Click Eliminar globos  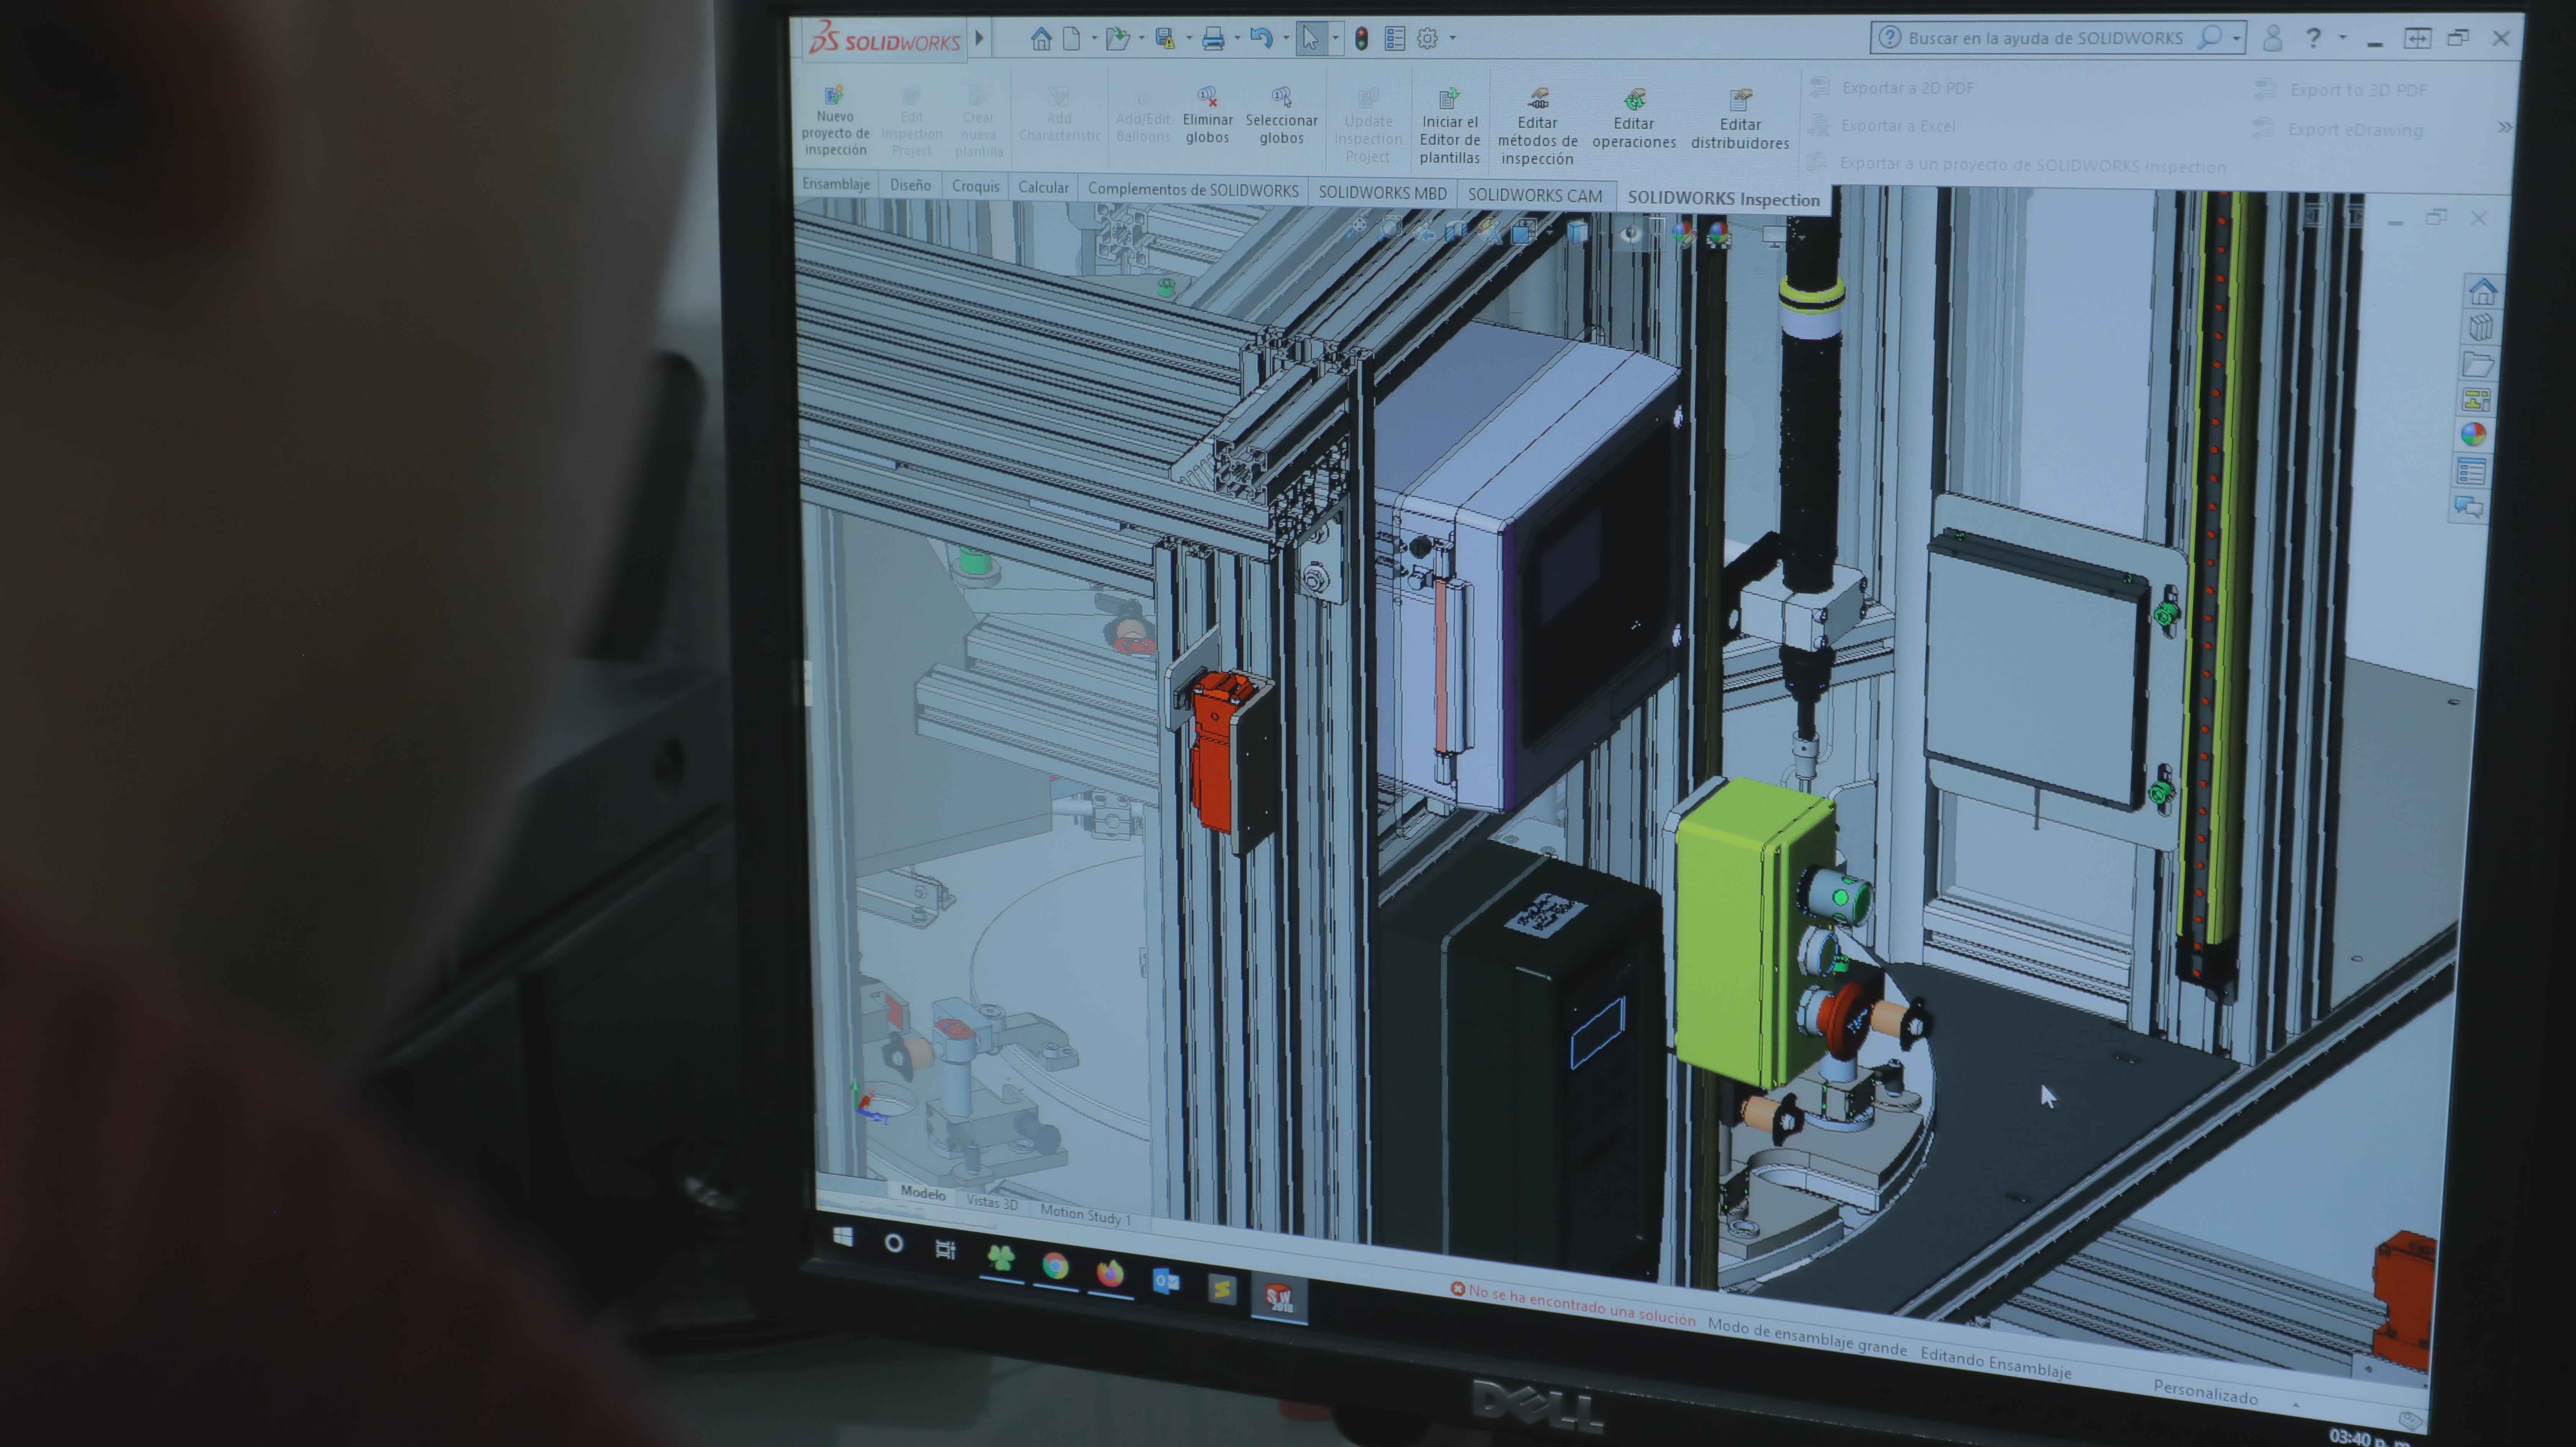[x=1207, y=116]
